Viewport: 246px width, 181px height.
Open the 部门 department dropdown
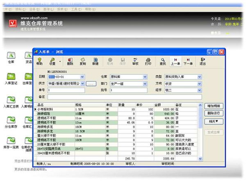pos(145,84)
